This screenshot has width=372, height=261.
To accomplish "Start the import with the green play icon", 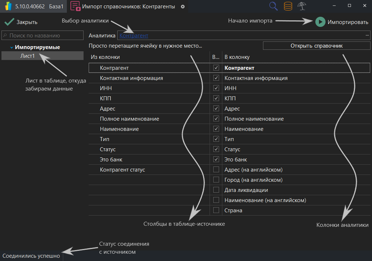I will 320,22.
